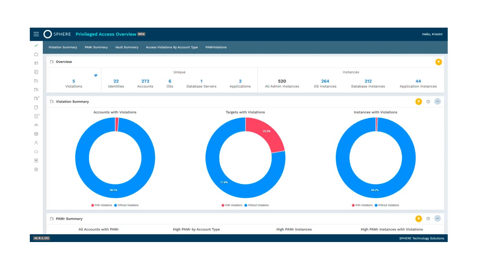Select the cloud icon in sidebar
The width and height of the screenshot is (478, 269).
pos(36,152)
